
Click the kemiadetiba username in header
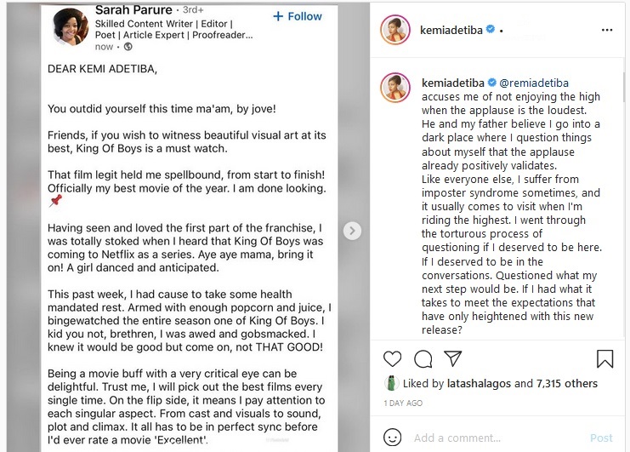(450, 30)
